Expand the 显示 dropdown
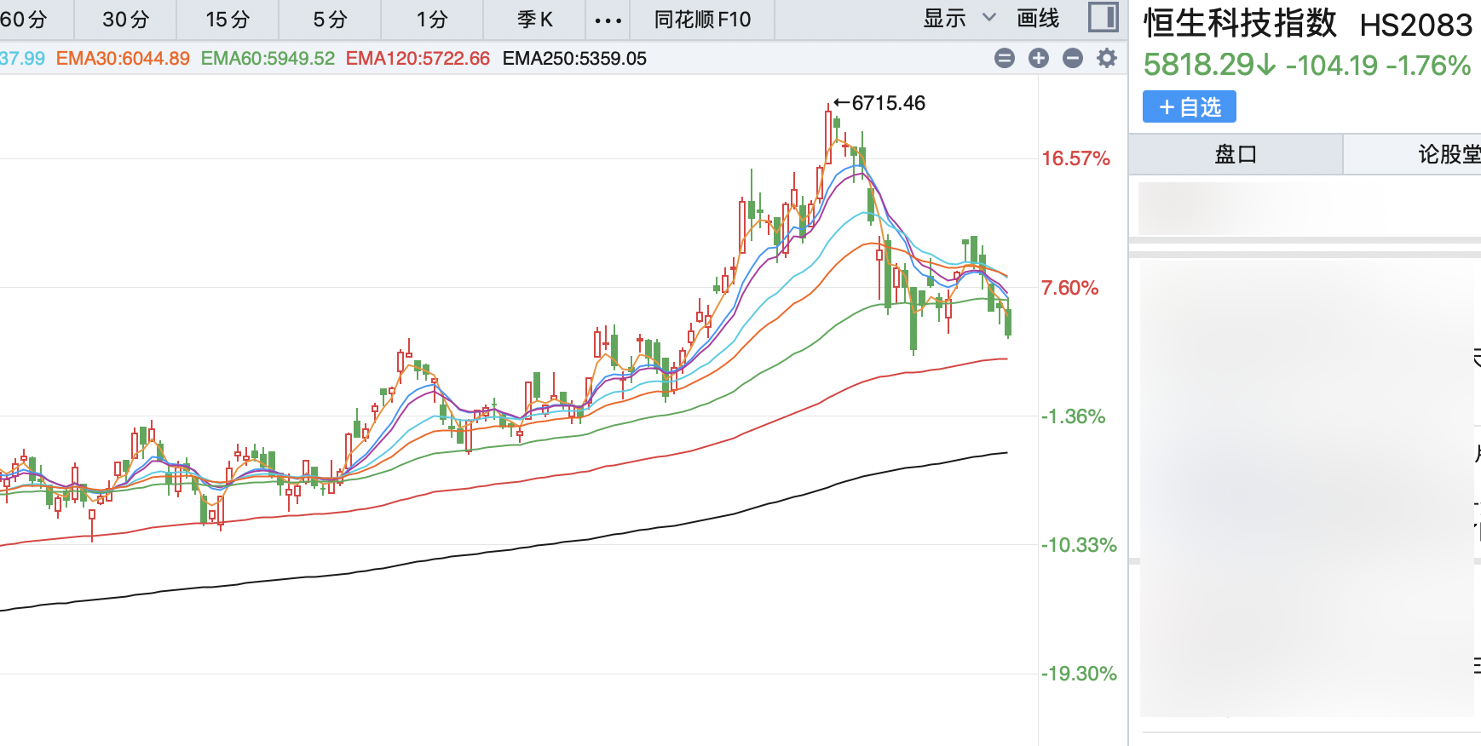1481x746 pixels. tap(959, 19)
